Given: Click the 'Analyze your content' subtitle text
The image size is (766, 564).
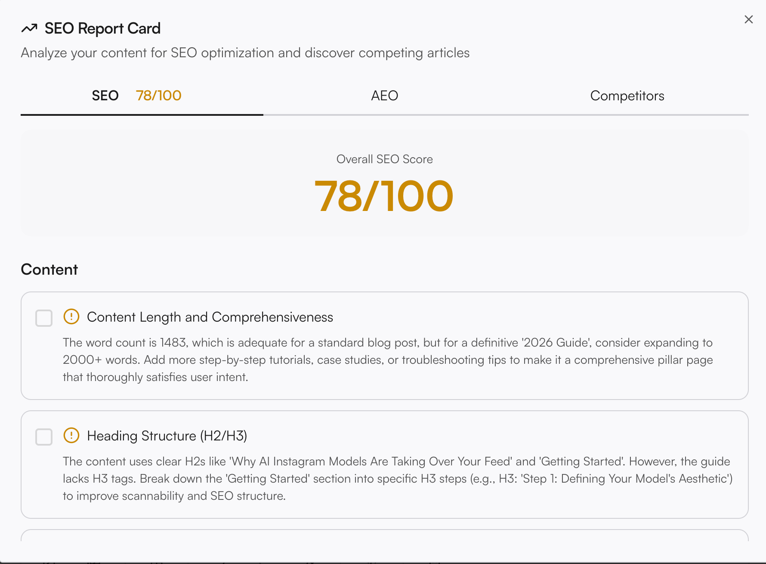Looking at the screenshot, I should [245, 53].
